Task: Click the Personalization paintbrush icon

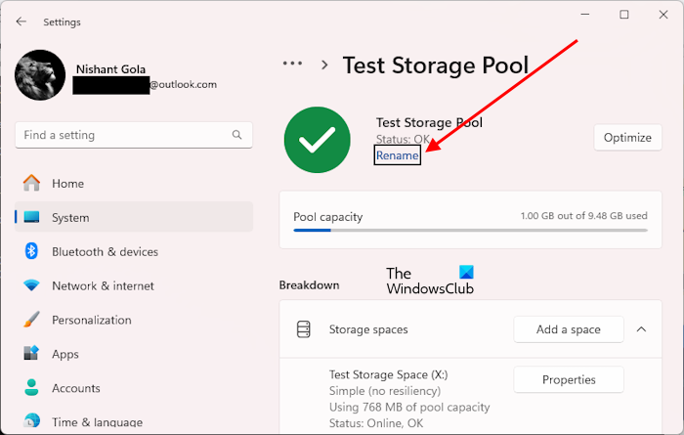Action: pyautogui.click(x=31, y=320)
